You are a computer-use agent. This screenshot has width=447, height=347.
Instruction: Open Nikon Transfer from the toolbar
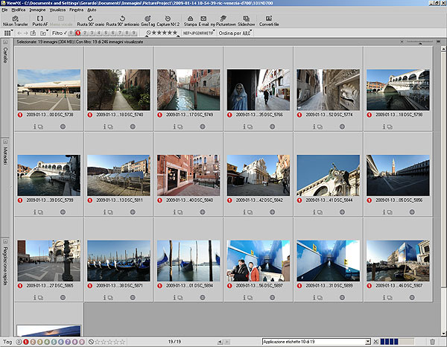16,21
